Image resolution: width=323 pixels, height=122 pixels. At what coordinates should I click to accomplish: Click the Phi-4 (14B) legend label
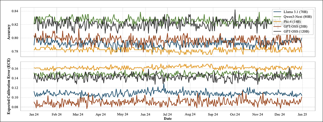pos(293,22)
